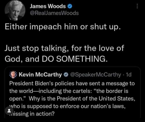
Task: Click the 'enforce our nation's laws' line
Action: pyautogui.click(x=67, y=106)
